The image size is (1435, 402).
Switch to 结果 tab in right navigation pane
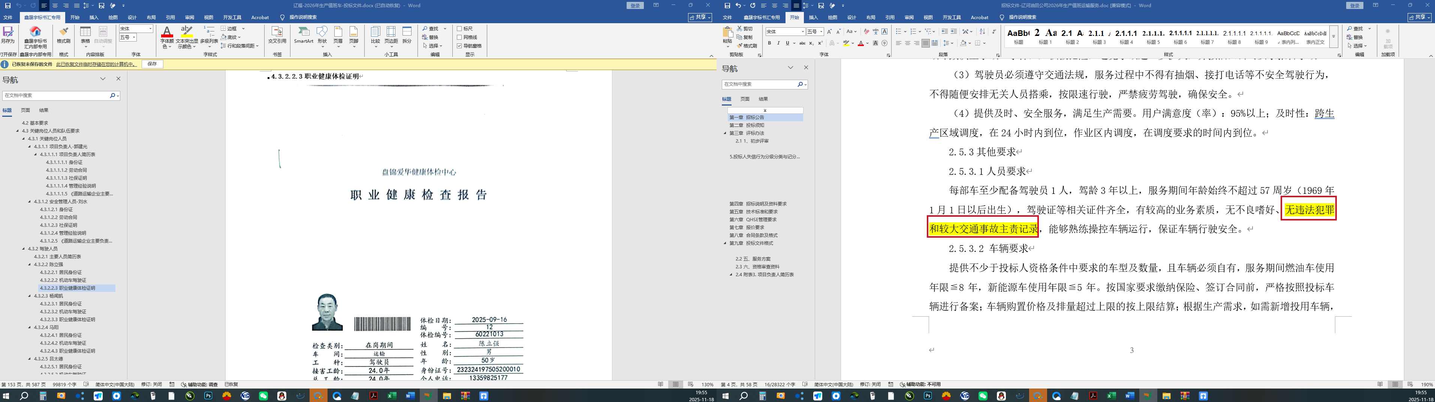point(763,99)
